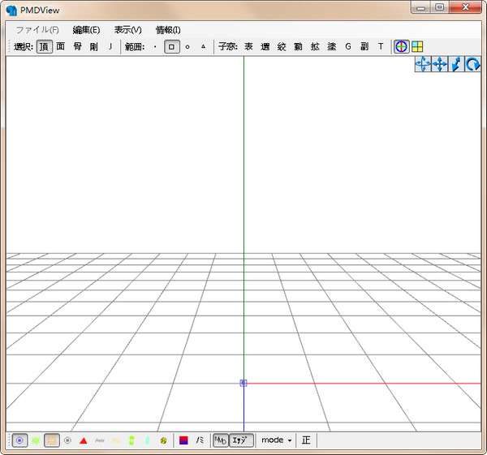Click the 正 button in bottom toolbar

click(306, 440)
